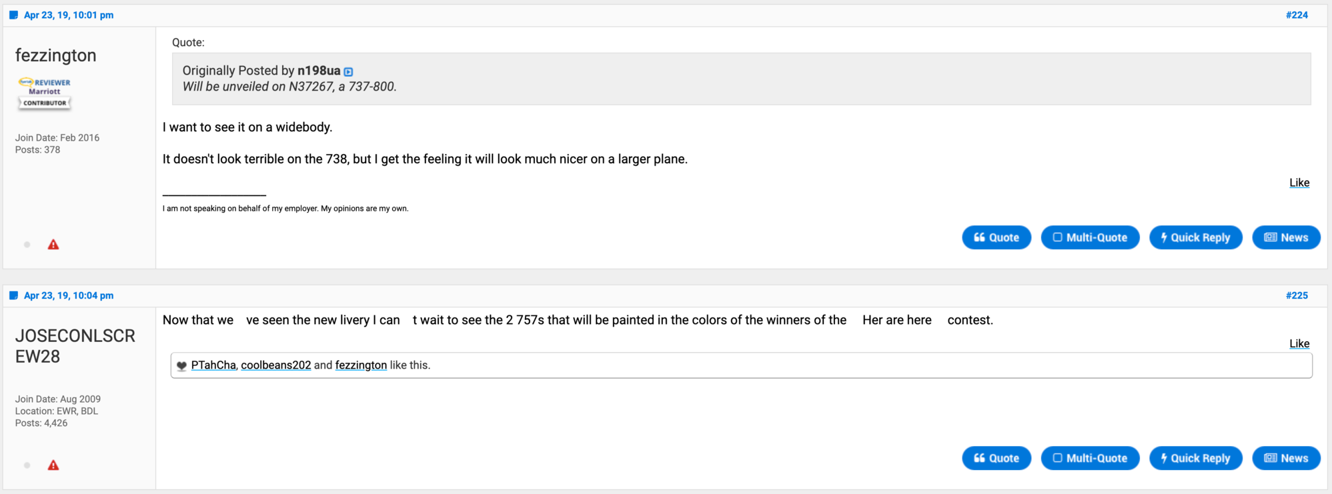The image size is (1332, 494).
Task: Open Quick Reply under post #224
Action: pos(1195,237)
